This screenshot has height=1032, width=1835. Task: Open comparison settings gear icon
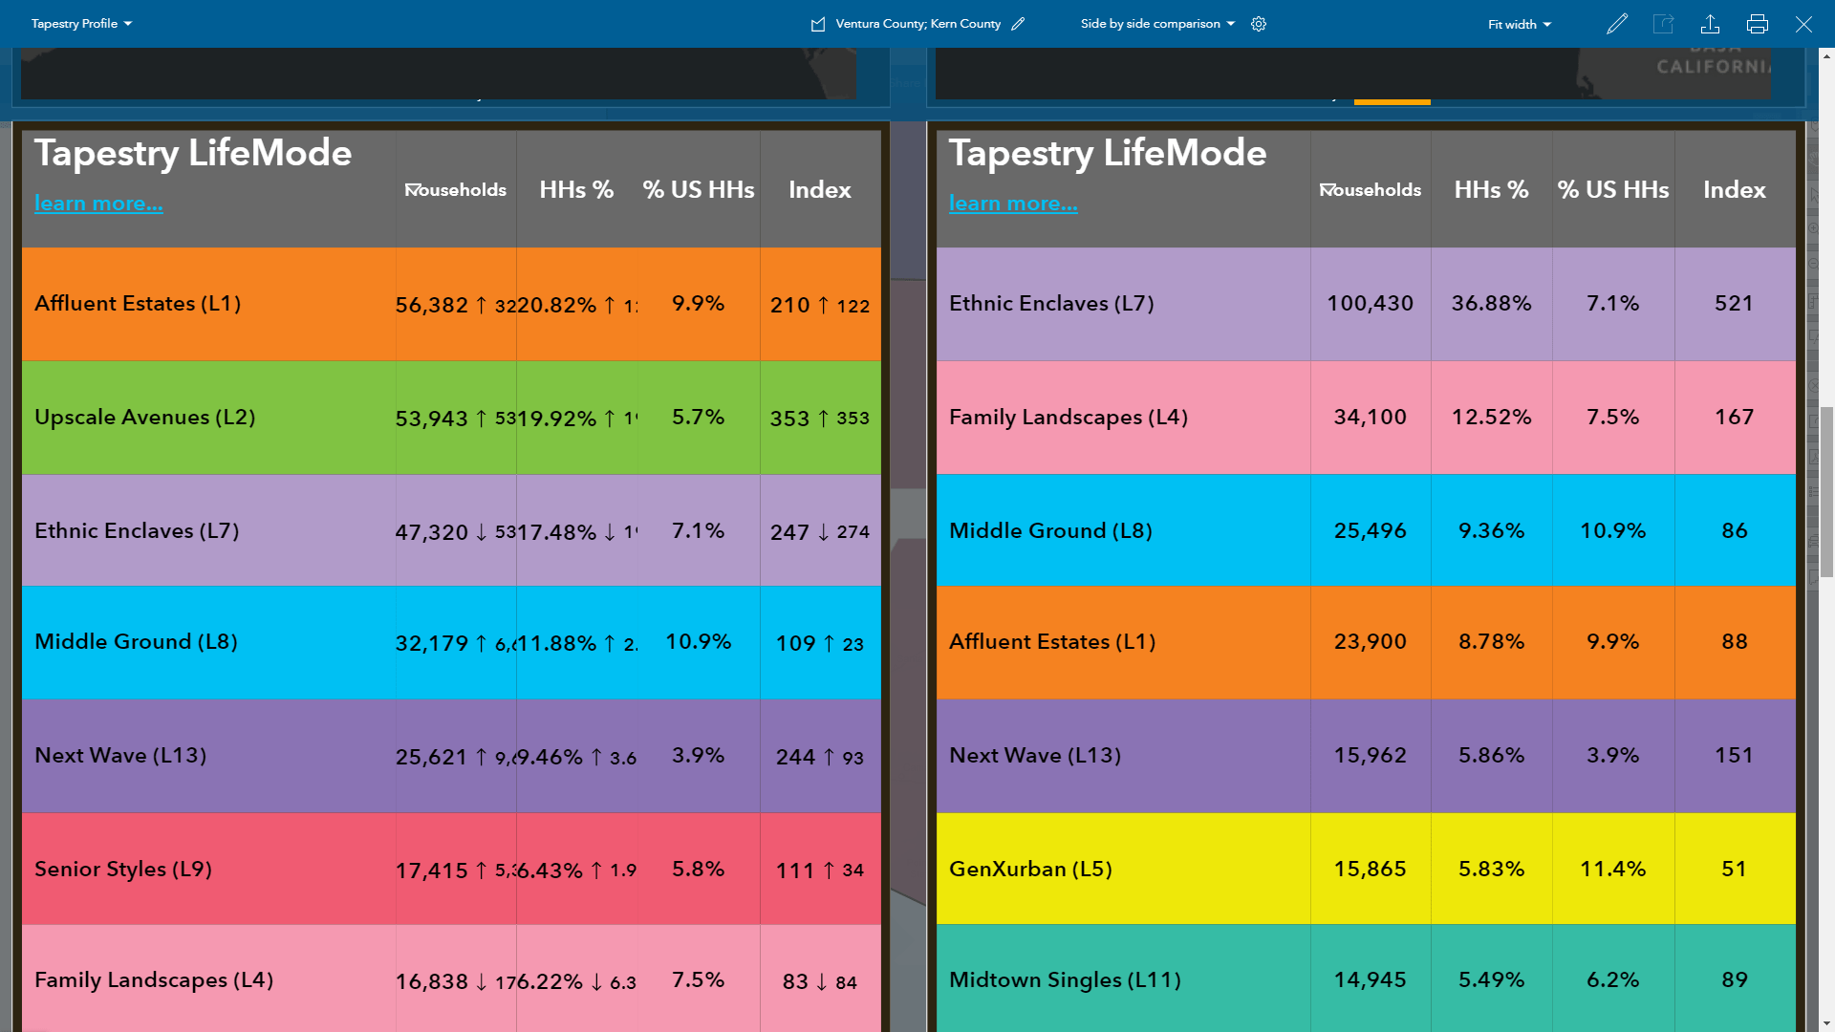(x=1259, y=24)
